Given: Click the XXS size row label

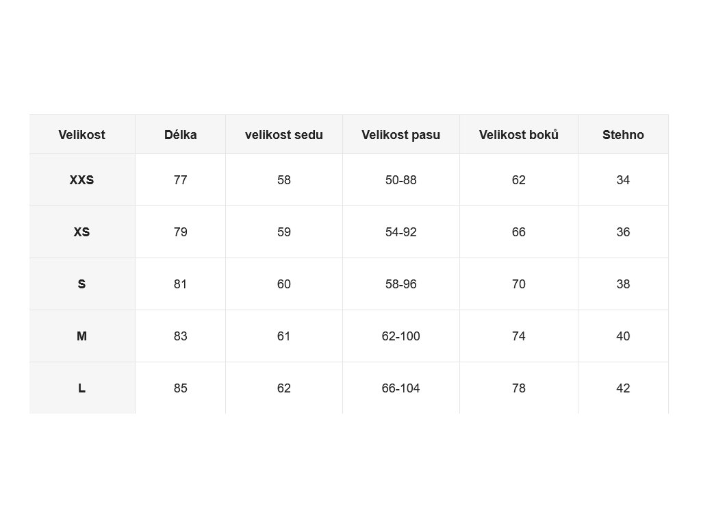Looking at the screenshot, I should tap(82, 180).
